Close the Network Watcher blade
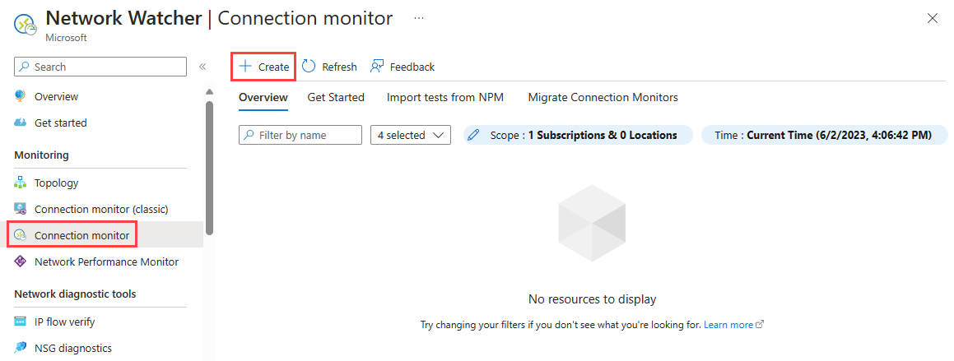Viewport: 954px width, 361px height. coord(932,18)
